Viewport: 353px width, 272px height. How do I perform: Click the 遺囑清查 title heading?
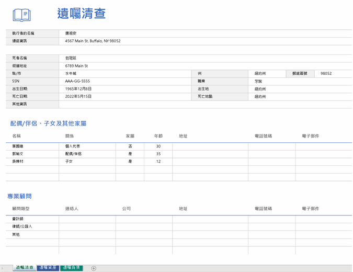tap(81, 14)
